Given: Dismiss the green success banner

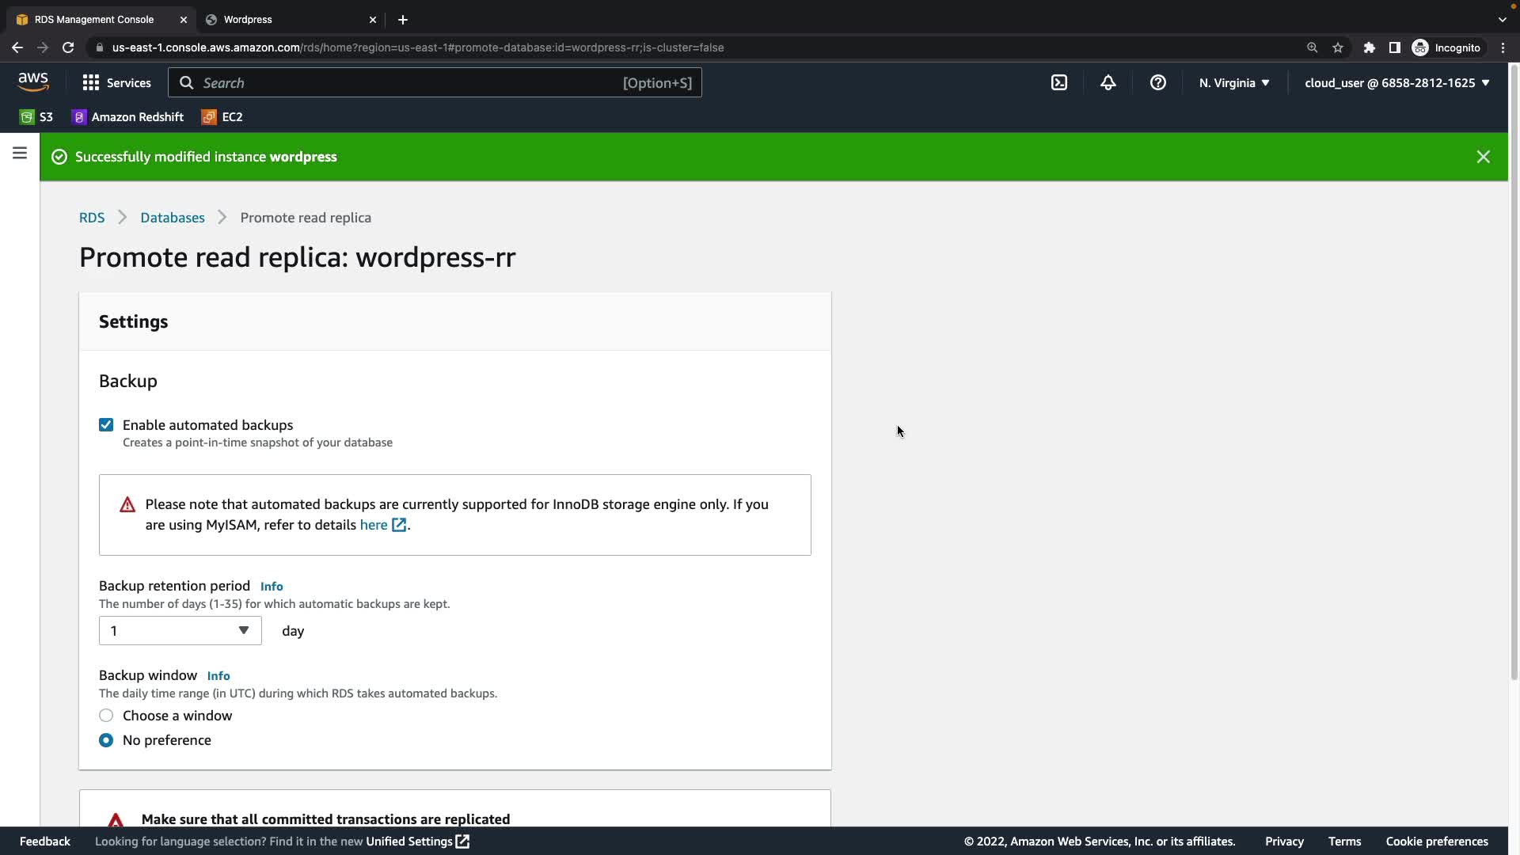Looking at the screenshot, I should pyautogui.click(x=1483, y=157).
